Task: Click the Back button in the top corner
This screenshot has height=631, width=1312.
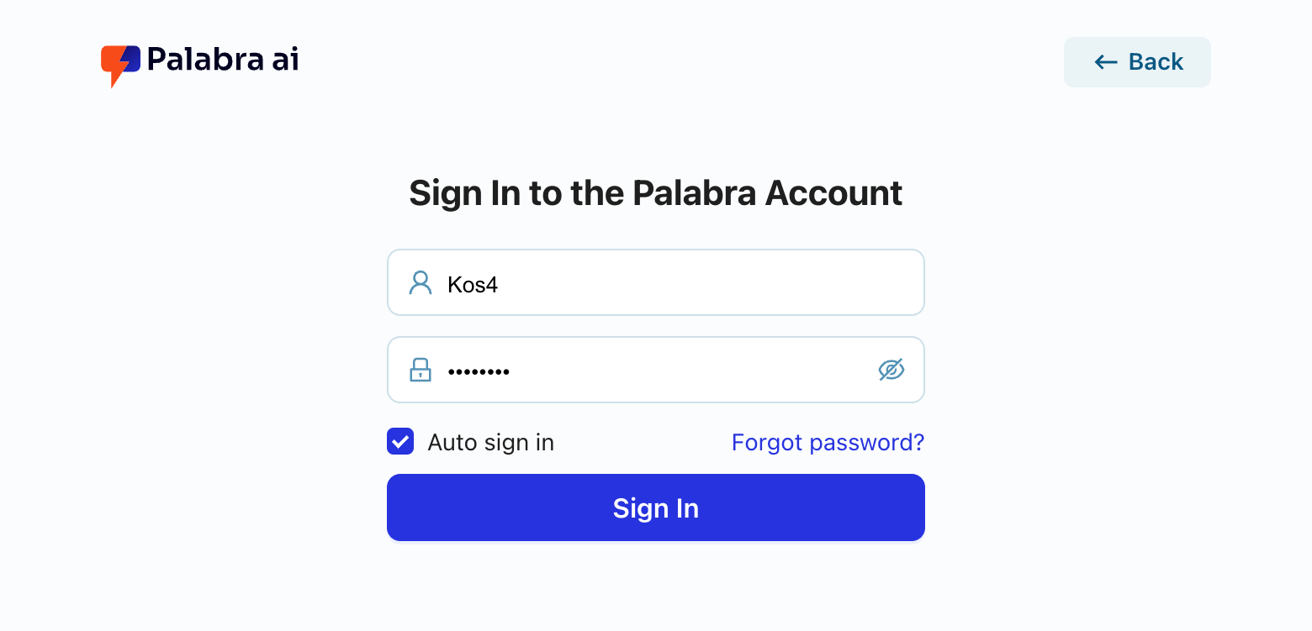Action: tap(1137, 61)
